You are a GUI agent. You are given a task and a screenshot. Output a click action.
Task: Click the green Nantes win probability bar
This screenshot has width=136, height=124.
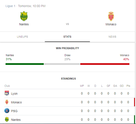(x=24, y=64)
